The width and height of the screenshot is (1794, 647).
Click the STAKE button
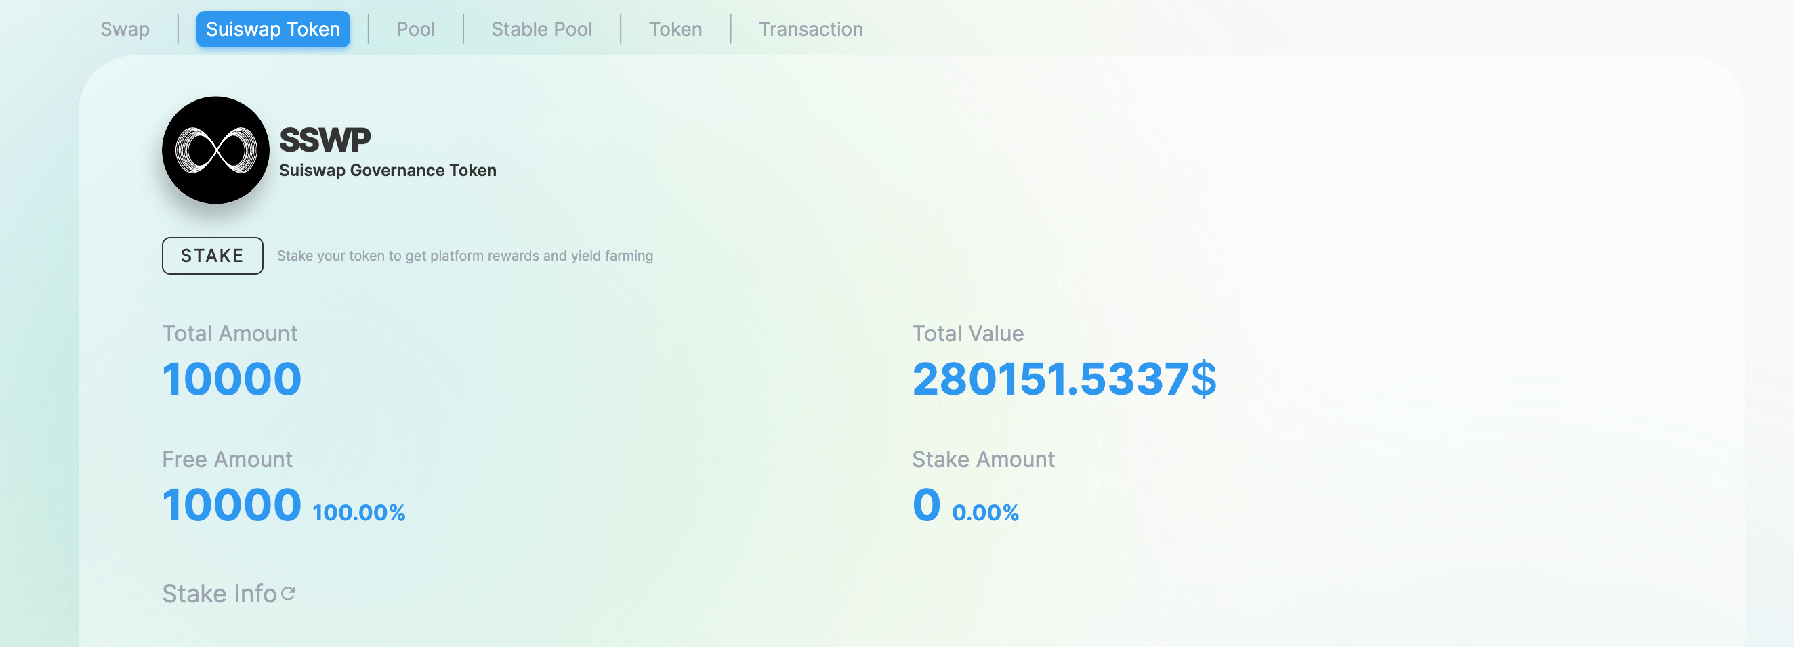(213, 256)
